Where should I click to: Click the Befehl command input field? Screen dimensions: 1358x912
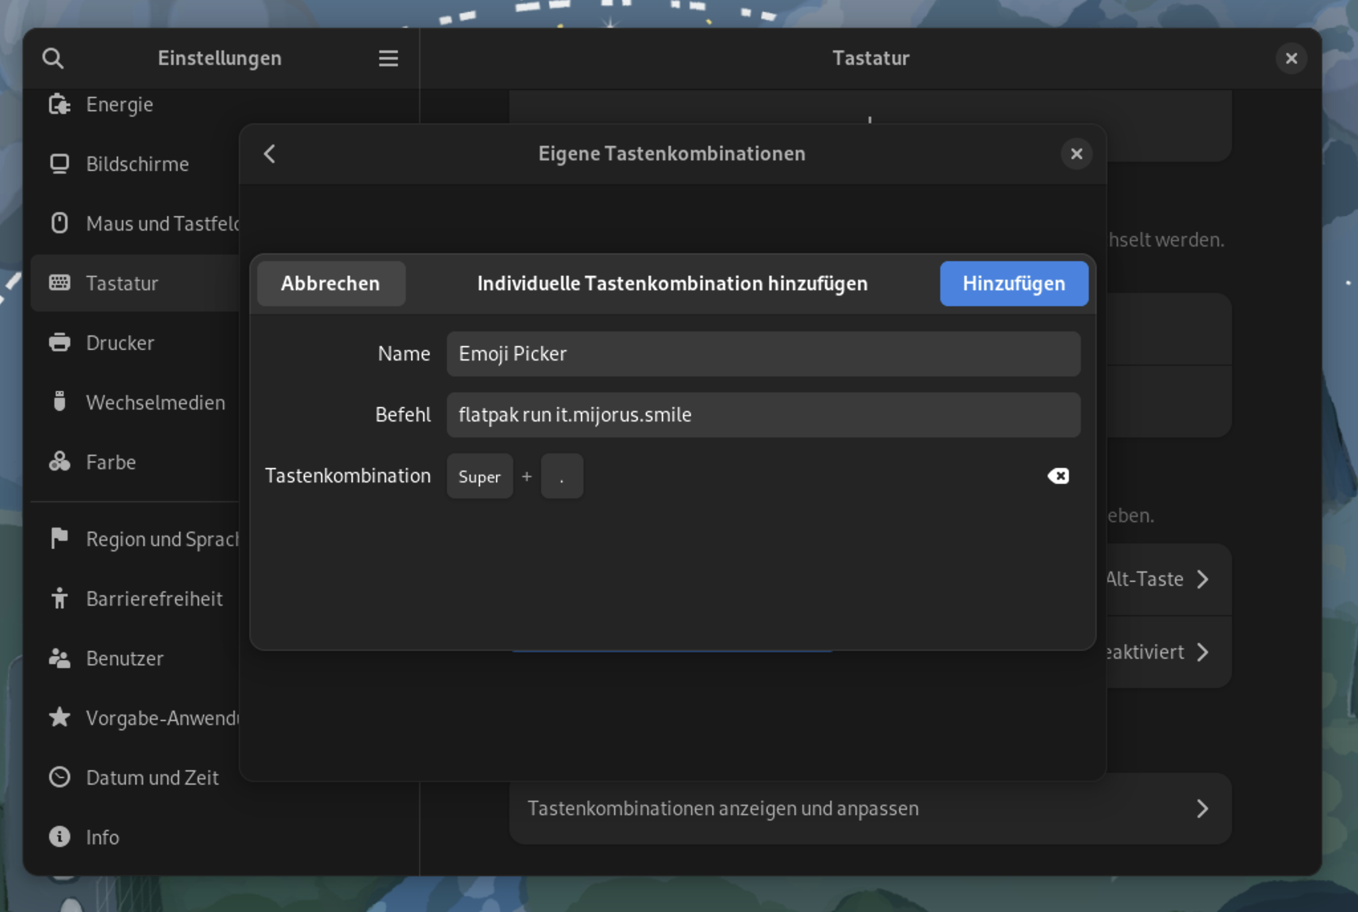tap(763, 415)
